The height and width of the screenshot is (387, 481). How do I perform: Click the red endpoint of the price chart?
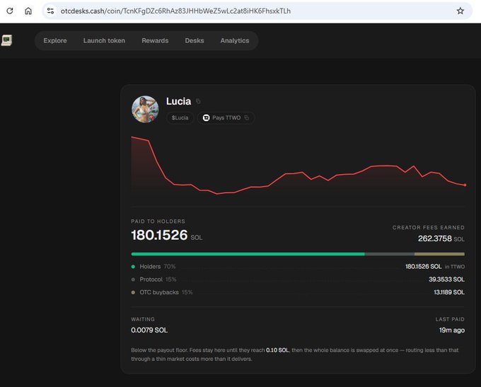click(x=465, y=185)
